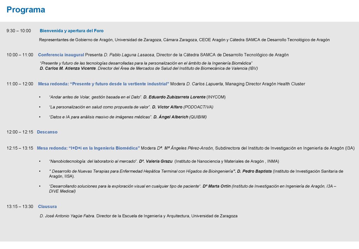Click the name "D. José Antonio Yagüe Fabra"
Viewport: 359px width, 249px height.
click(67, 216)
